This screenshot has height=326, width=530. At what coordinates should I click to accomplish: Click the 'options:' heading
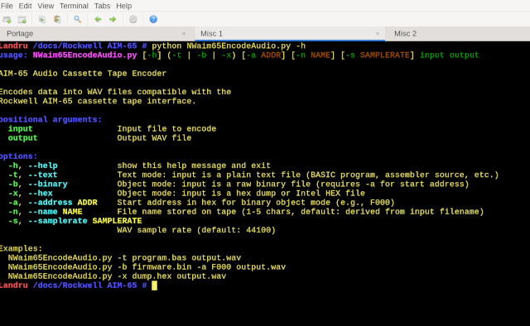click(18, 156)
